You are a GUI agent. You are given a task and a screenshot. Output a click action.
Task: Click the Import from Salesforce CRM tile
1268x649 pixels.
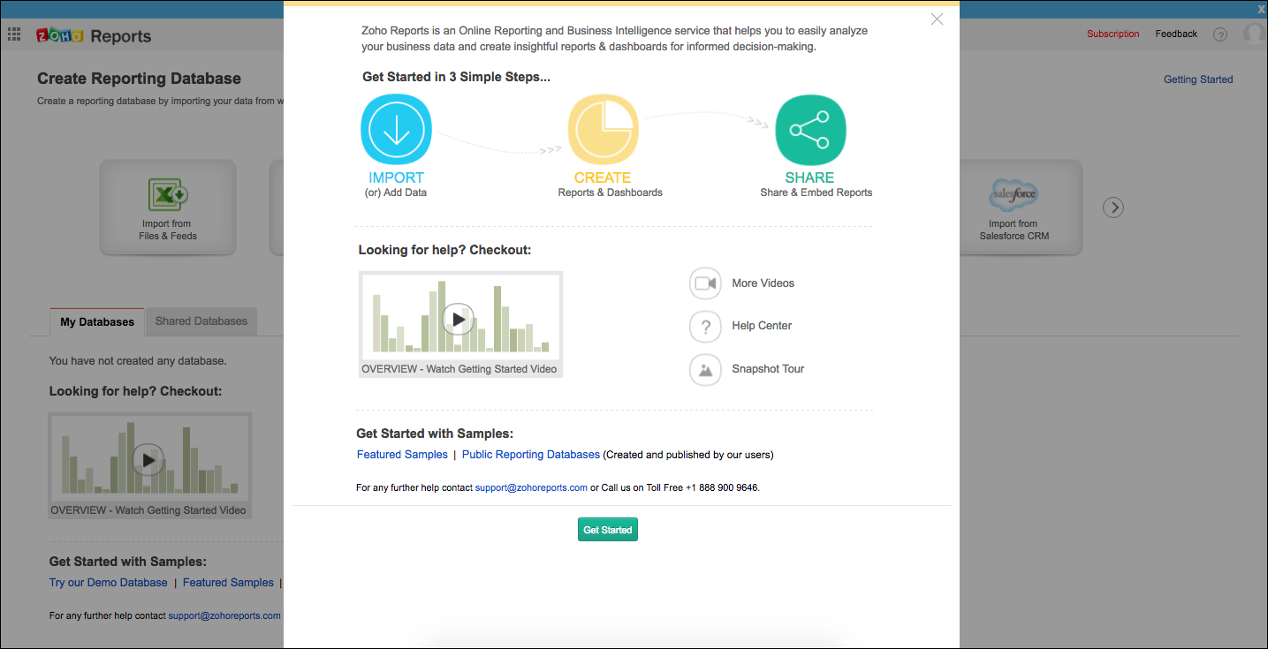pos(1014,208)
